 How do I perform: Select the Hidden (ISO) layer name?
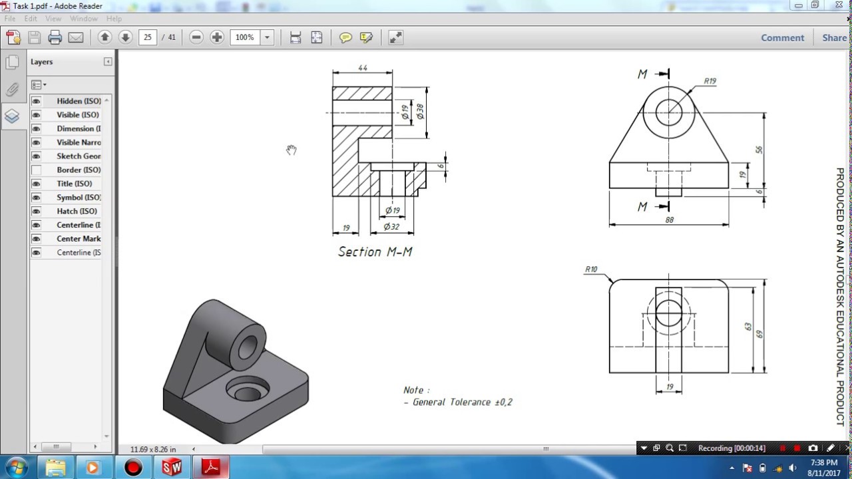click(79, 101)
